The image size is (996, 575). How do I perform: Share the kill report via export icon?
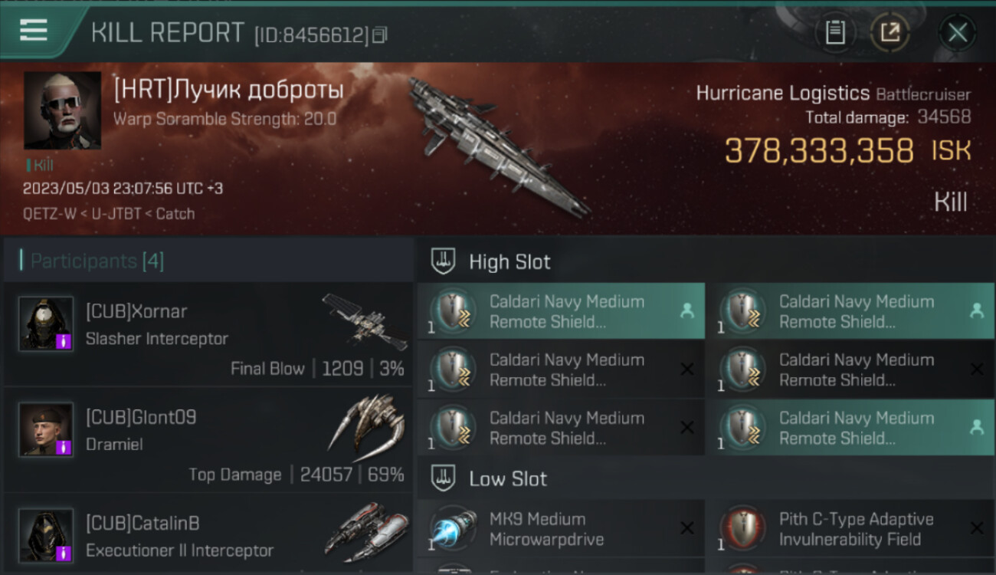[x=890, y=32]
